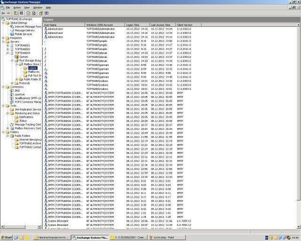Select the Notifications folder
The height and width of the screenshot is (241, 301).
coord(26,117)
